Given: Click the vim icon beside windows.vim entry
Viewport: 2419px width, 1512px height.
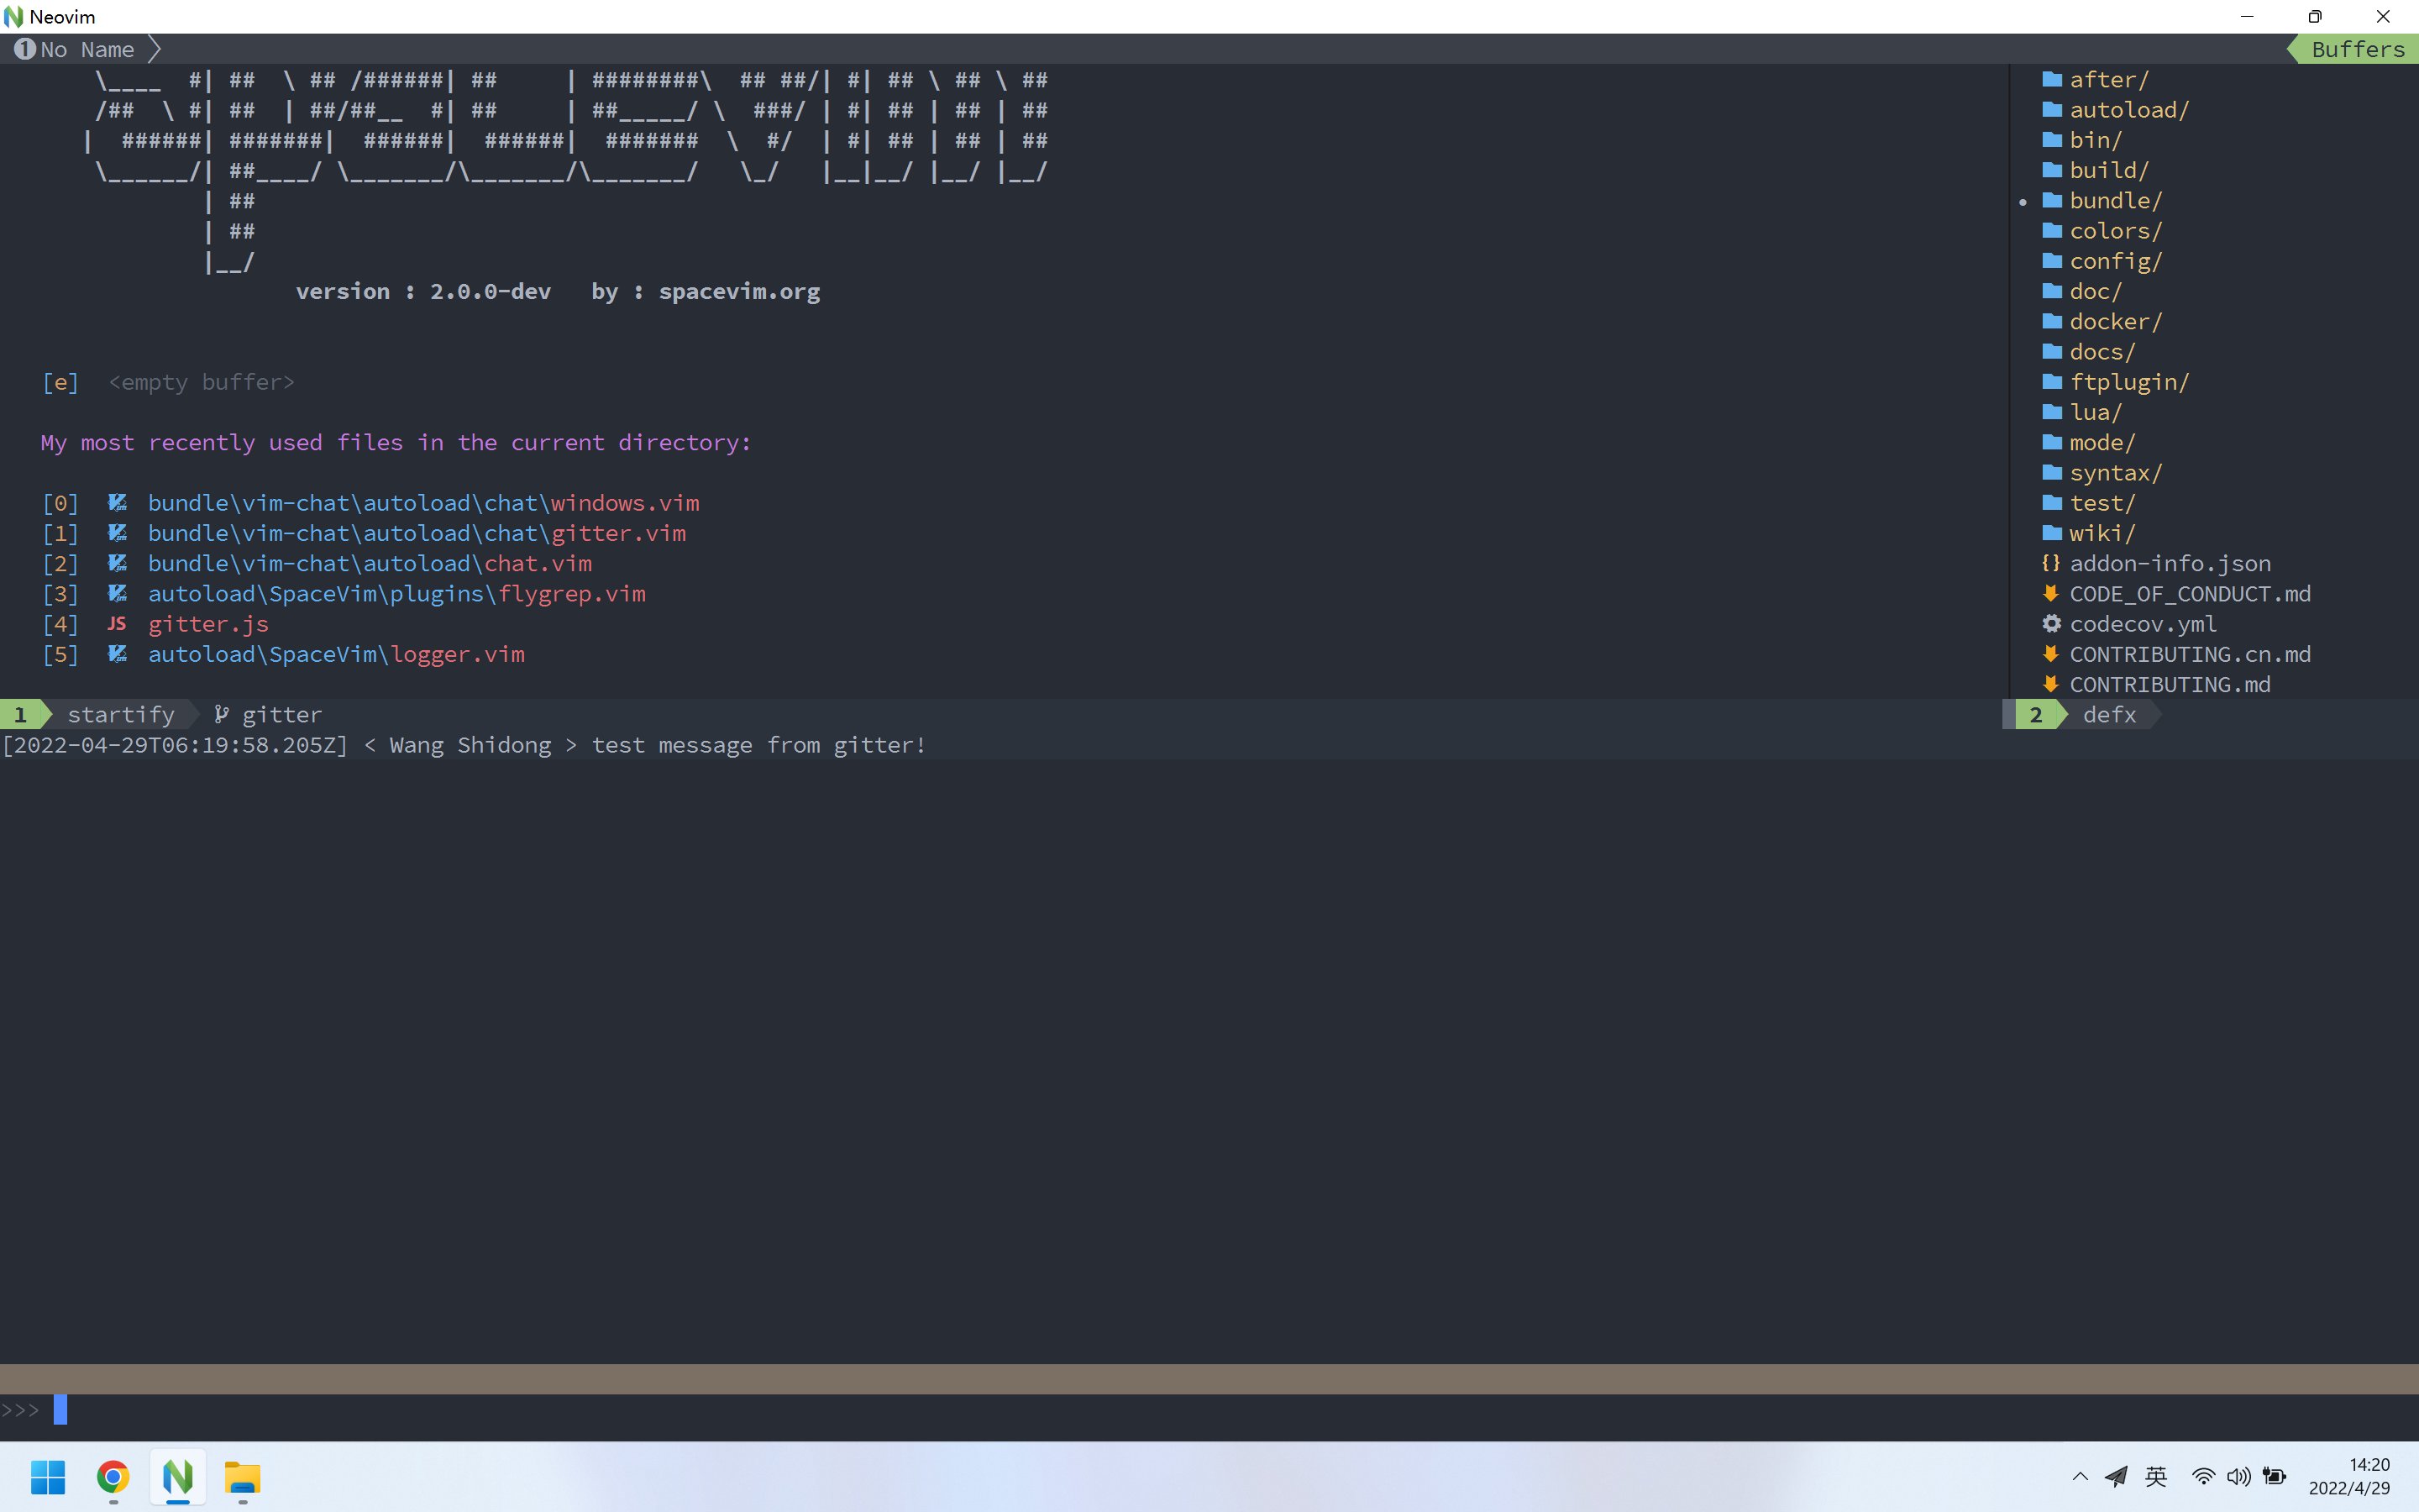Looking at the screenshot, I should pos(117,502).
